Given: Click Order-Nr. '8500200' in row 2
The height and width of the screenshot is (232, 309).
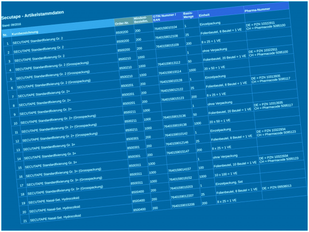Looking at the screenshot, I should [x=123, y=41].
